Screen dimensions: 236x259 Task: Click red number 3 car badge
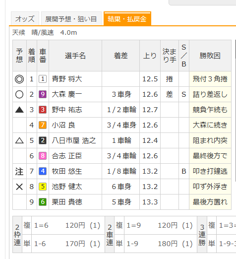pos(43,110)
